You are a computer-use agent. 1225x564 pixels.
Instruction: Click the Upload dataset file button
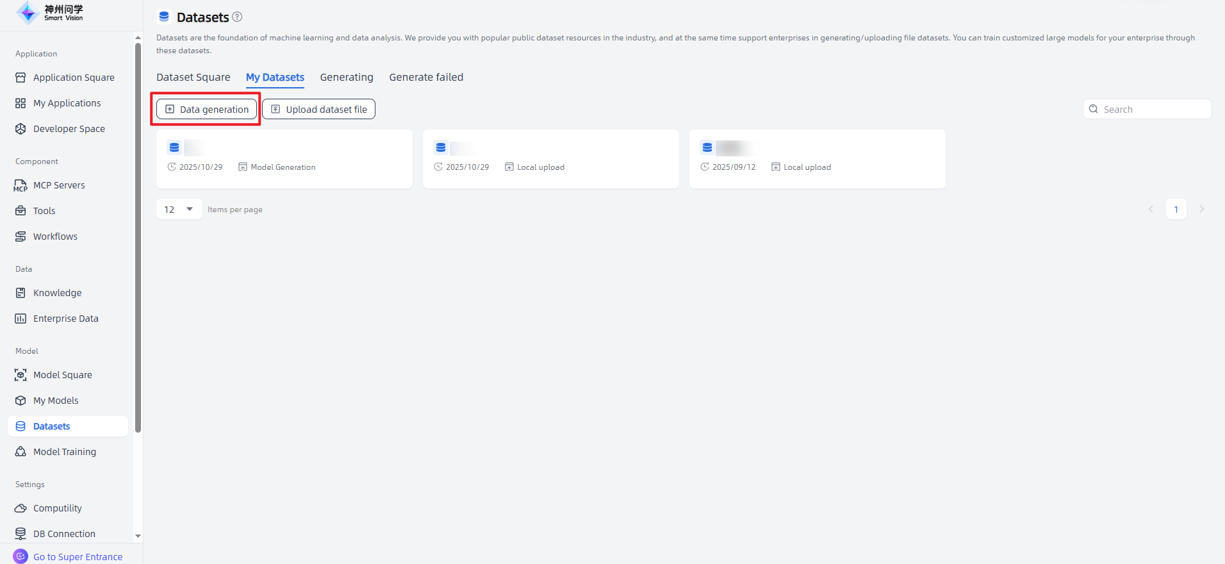pyautogui.click(x=318, y=110)
